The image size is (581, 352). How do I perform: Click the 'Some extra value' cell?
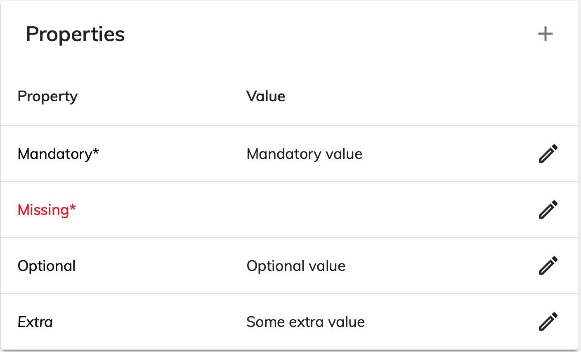tap(305, 322)
